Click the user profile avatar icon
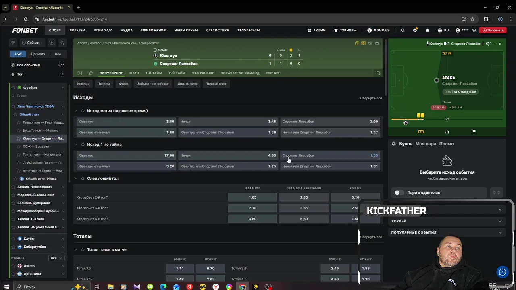516x290 pixels. coord(458,30)
